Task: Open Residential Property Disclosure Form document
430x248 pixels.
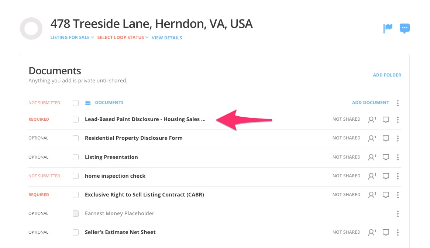Action: 134,138
